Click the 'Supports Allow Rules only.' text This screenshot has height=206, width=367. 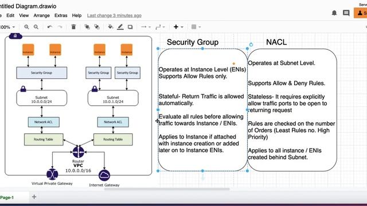pos(193,76)
